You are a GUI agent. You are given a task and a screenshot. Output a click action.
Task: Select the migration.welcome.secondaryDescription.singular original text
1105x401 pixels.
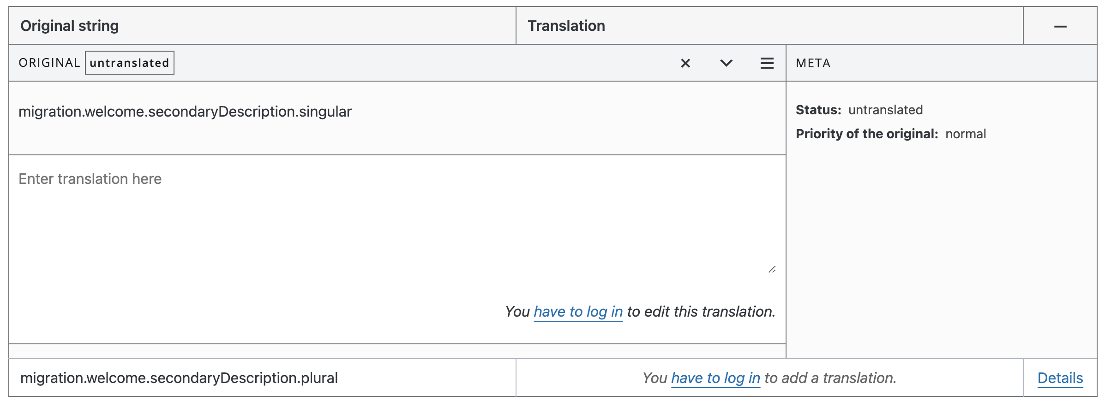pos(185,112)
